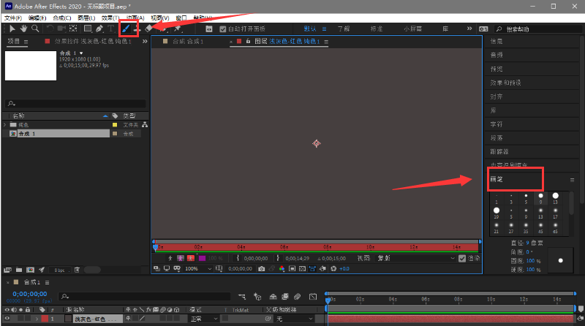Switch to the 标准 workspace
The width and height of the screenshot is (585, 326).
click(x=377, y=29)
